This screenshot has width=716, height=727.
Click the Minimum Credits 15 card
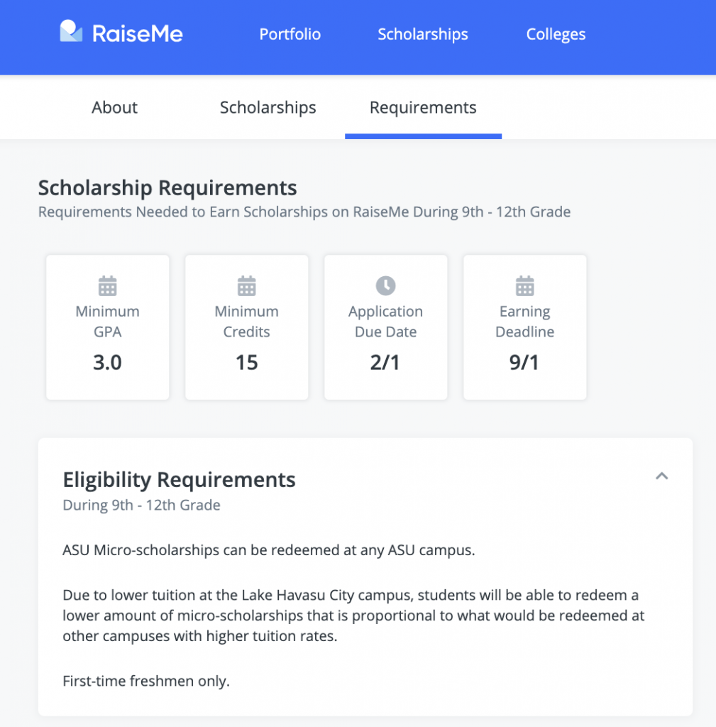pos(246,327)
